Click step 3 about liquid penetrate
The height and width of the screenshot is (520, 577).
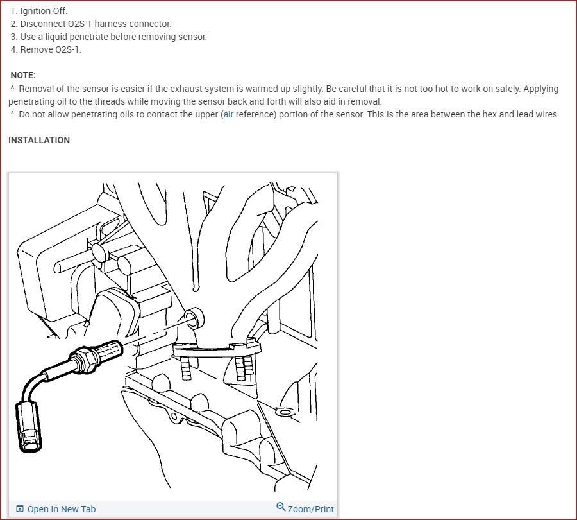click(x=108, y=37)
